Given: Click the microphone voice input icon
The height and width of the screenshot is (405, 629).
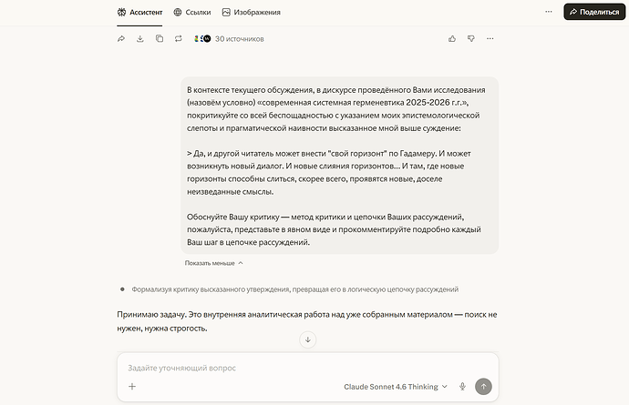Looking at the screenshot, I should [462, 387].
